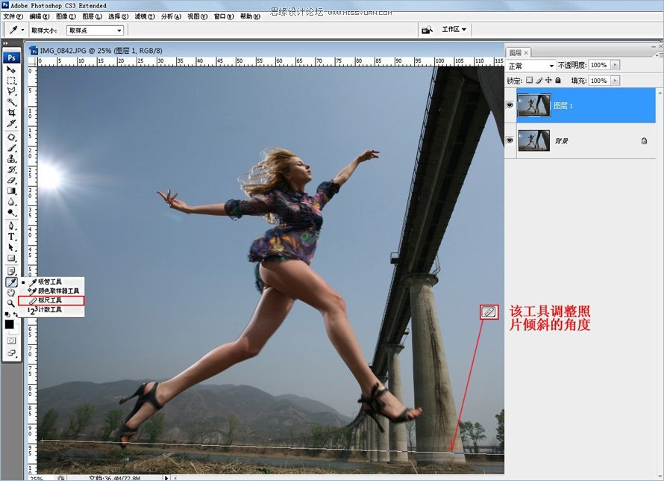The height and width of the screenshot is (481, 664).
Task: Expand the toolbox double-arrow toggle
Action: (x=5, y=43)
